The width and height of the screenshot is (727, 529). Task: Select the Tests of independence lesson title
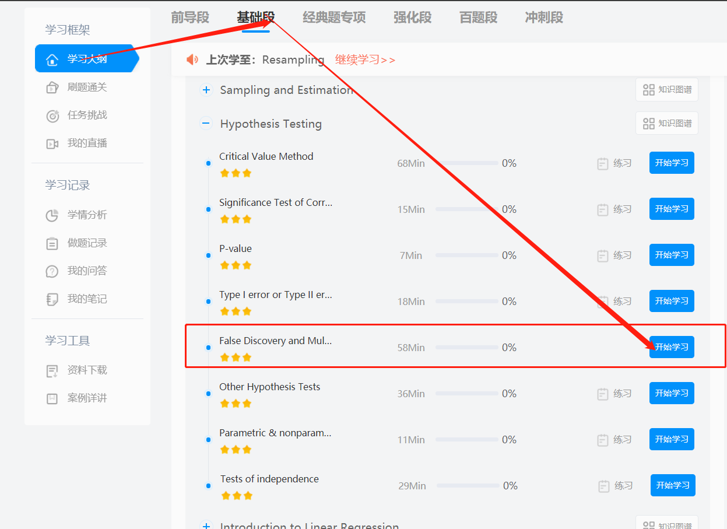269,479
